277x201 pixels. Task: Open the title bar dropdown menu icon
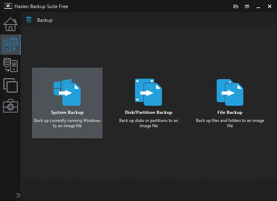pyautogui.click(x=247, y=7)
